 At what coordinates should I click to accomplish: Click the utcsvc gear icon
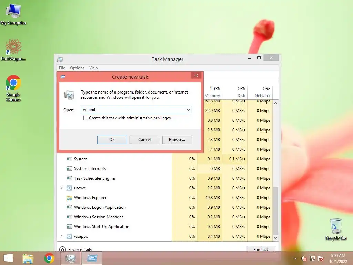(69, 188)
